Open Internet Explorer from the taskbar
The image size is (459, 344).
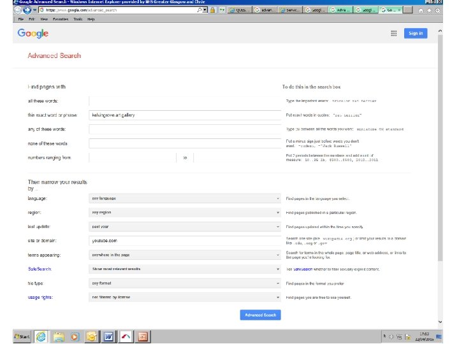click(41, 337)
